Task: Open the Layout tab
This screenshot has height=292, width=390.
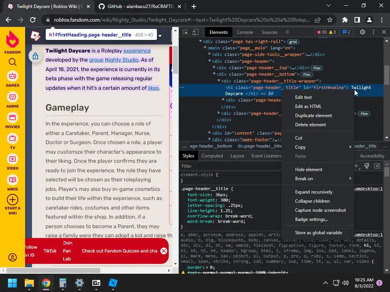Action: point(237,156)
